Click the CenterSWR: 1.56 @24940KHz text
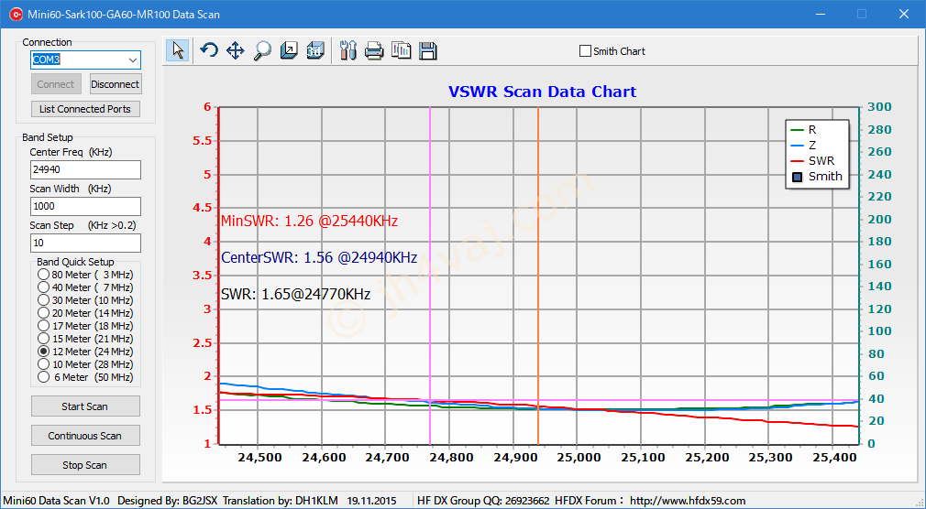Viewport: 926px width, 509px height. pyautogui.click(x=319, y=258)
